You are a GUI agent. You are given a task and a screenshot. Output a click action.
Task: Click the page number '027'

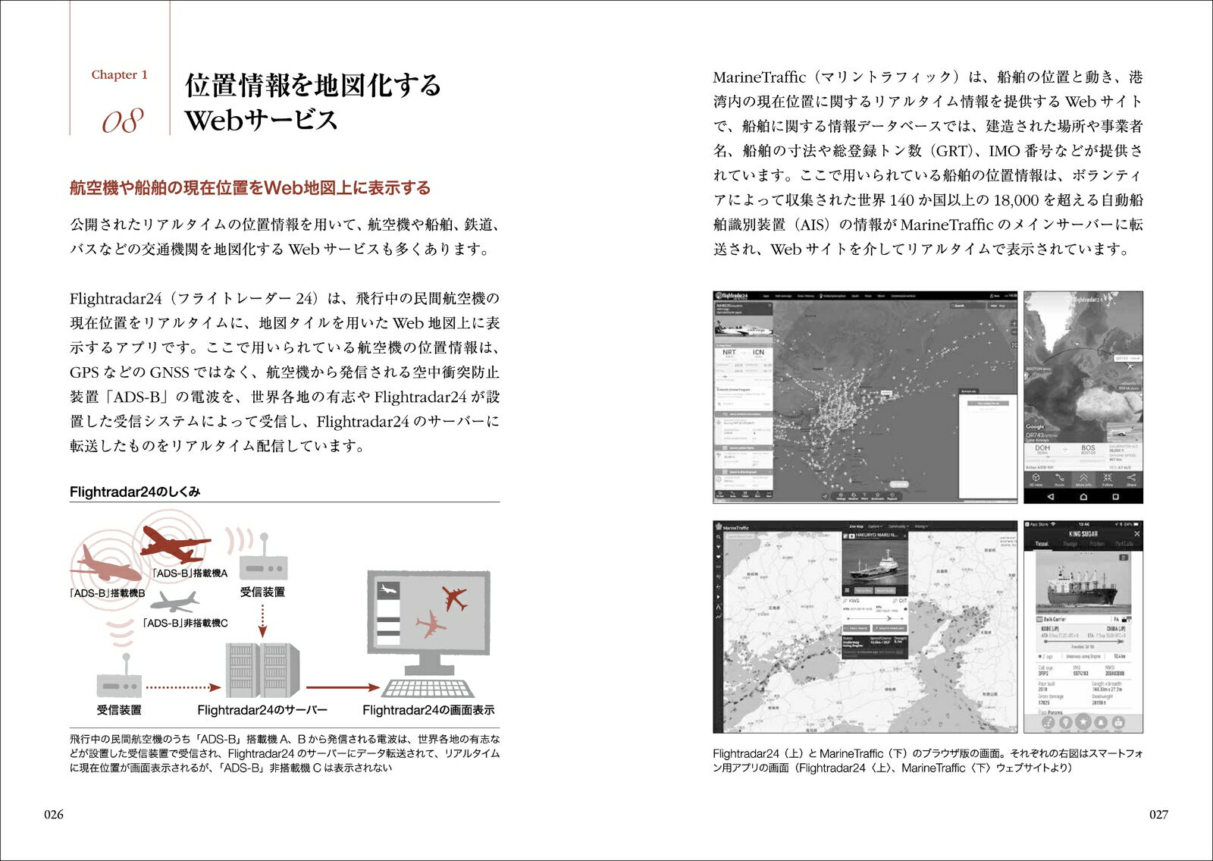[x=1158, y=815]
